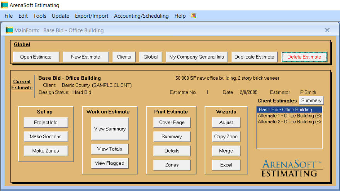The image size is (340, 191).
Task: Click the small icon beside the Help menu
Action: click(x=194, y=15)
